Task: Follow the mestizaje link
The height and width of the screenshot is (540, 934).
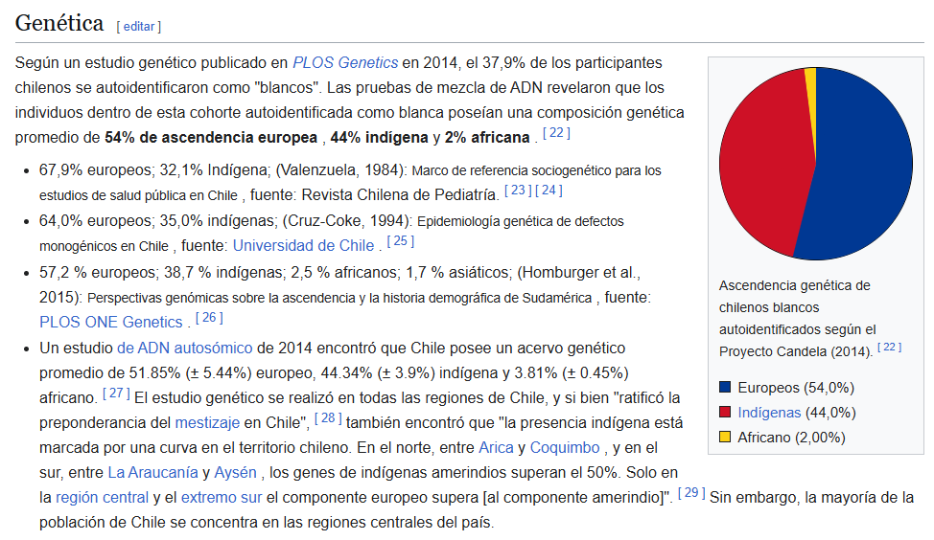Action: [x=207, y=423]
